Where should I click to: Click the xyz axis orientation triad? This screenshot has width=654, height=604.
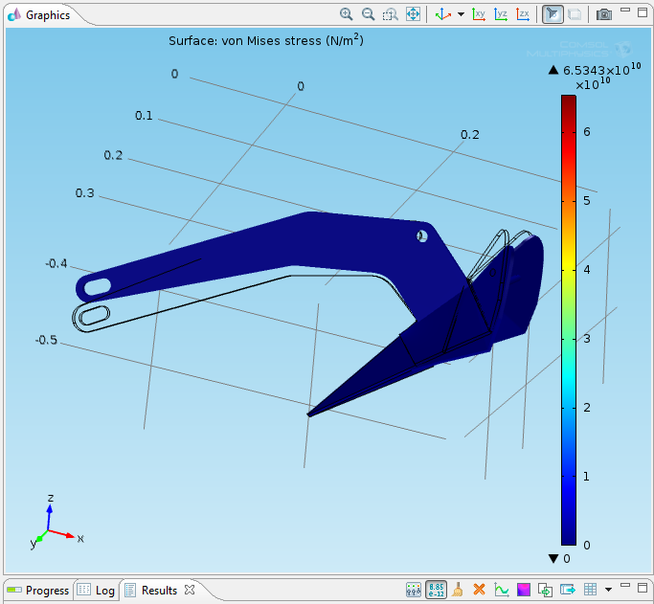(x=56, y=523)
